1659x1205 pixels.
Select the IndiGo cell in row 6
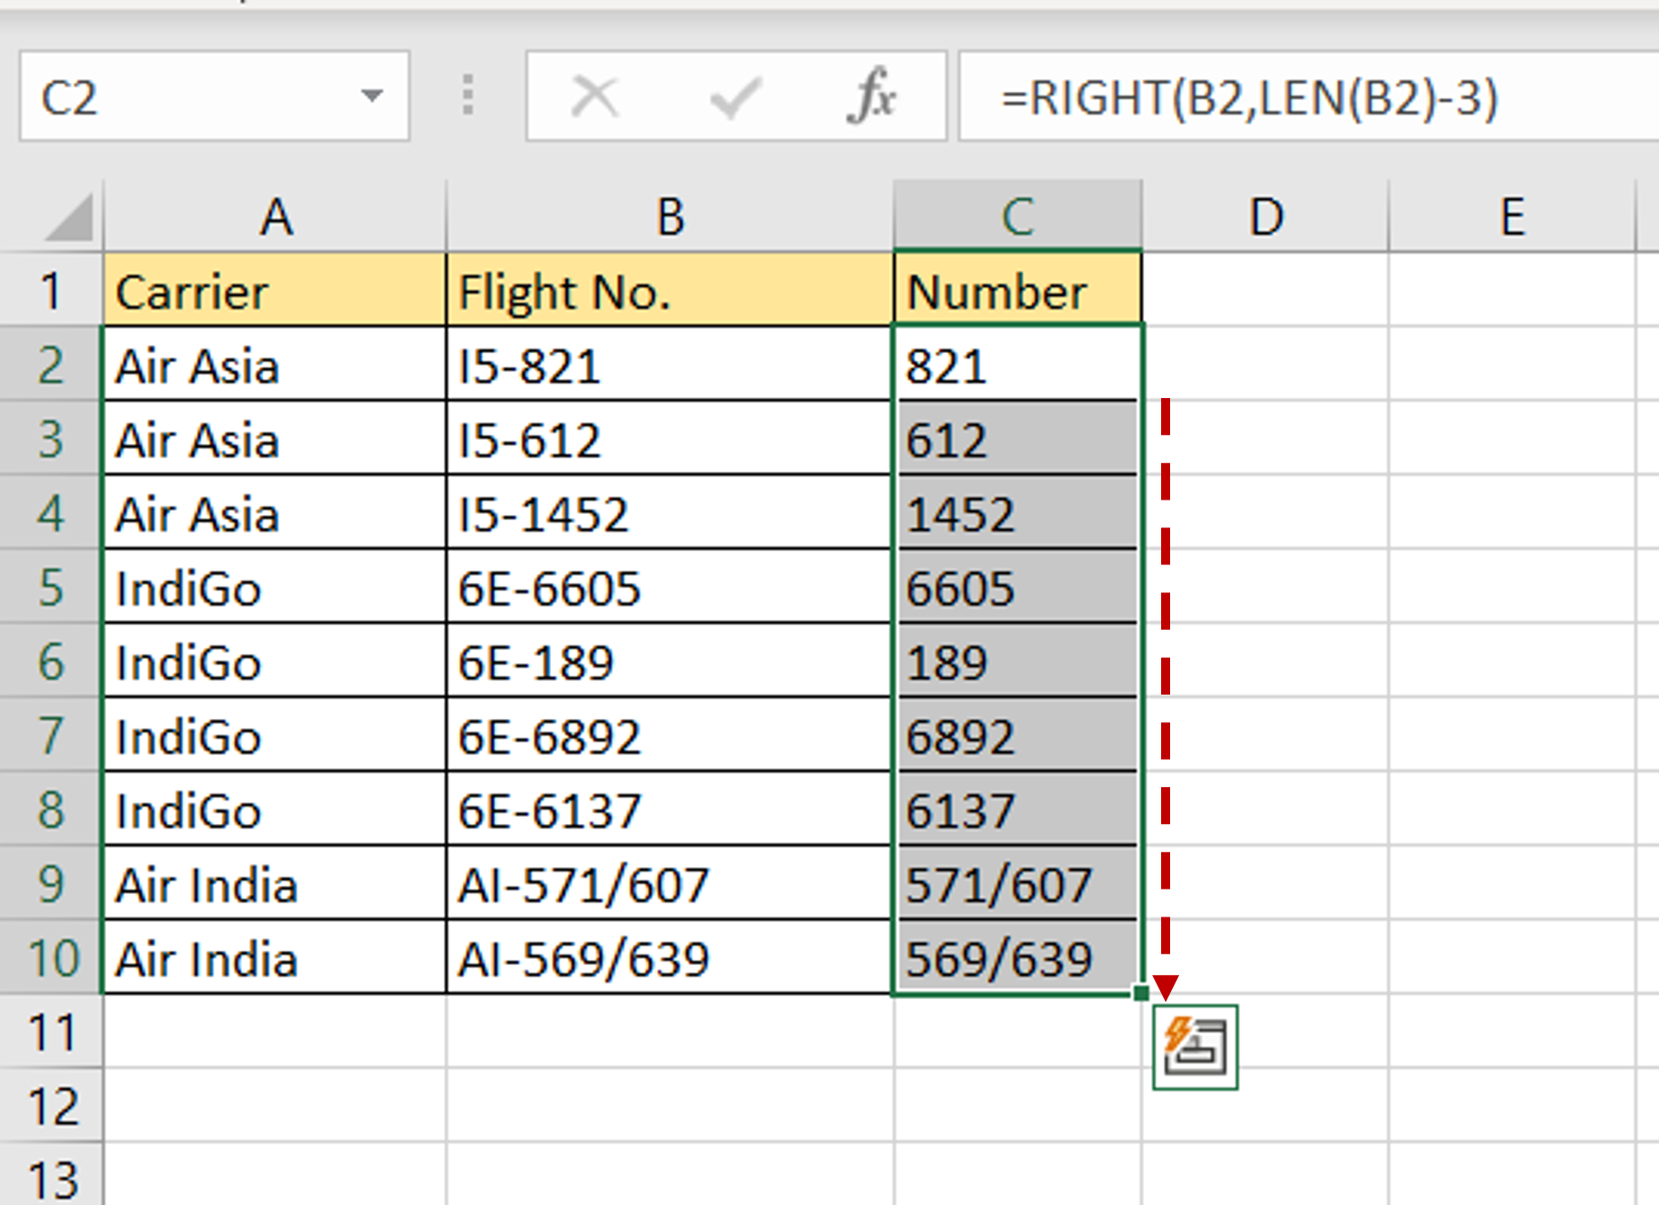pyautogui.click(x=274, y=663)
